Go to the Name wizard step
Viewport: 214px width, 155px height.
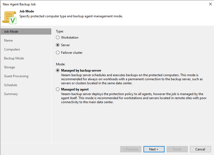pyautogui.click(x=9, y=41)
